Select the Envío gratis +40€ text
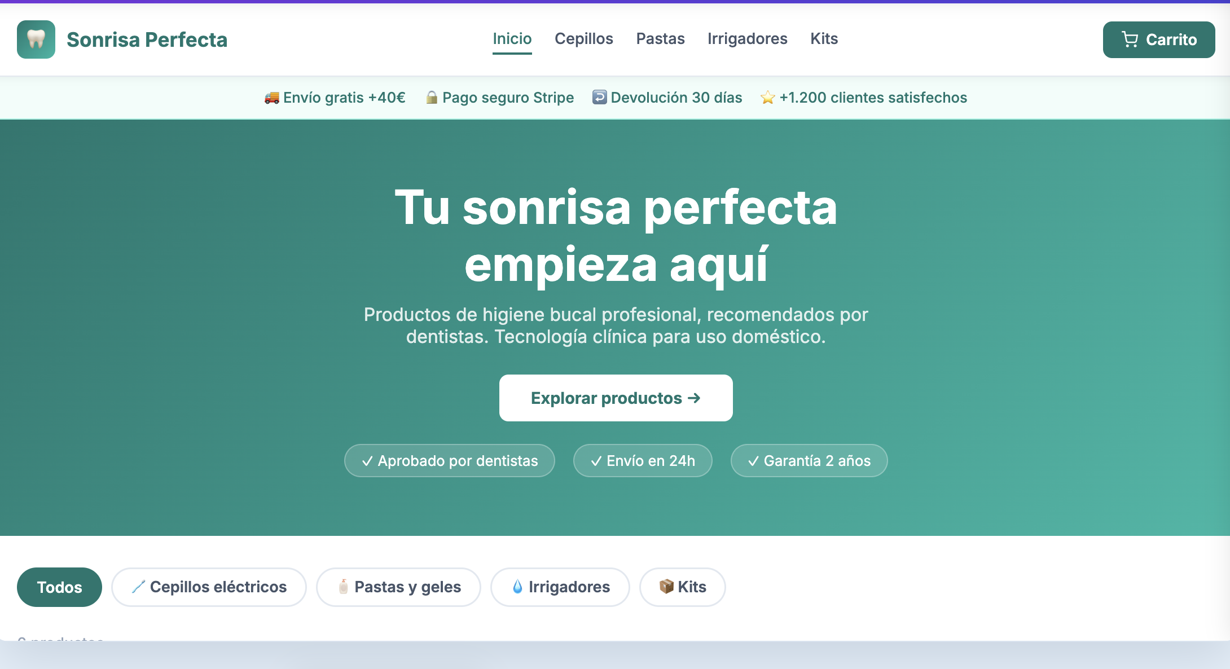1230x669 pixels. pyautogui.click(x=344, y=98)
